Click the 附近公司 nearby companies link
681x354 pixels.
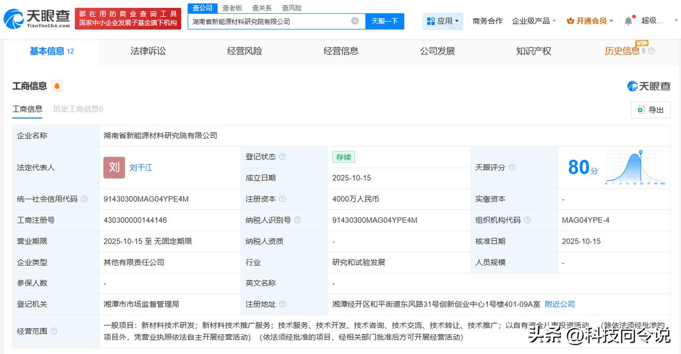click(x=560, y=304)
